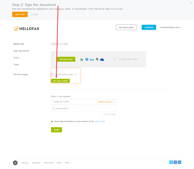The height and width of the screenshot is (169, 194).
Task: Import file from Google Drive icon
Action: pos(82,60)
